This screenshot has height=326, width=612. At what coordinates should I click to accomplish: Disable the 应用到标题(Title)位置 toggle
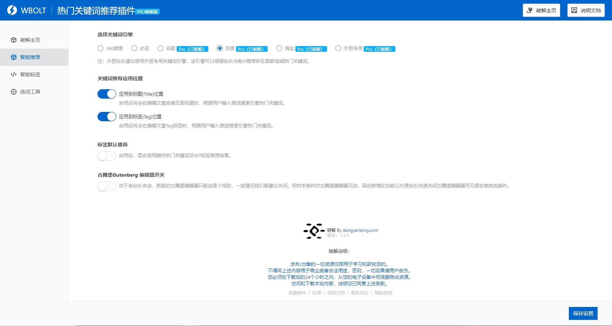click(x=106, y=94)
